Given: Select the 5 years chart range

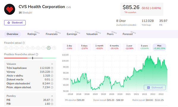Looking at the screenshot, I should click(x=144, y=47).
